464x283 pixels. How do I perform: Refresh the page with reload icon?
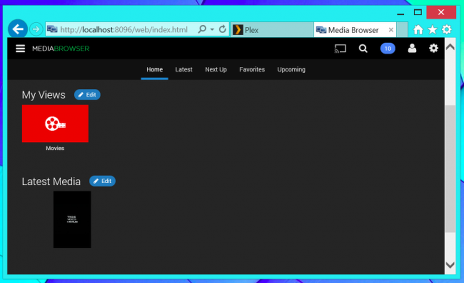223,29
